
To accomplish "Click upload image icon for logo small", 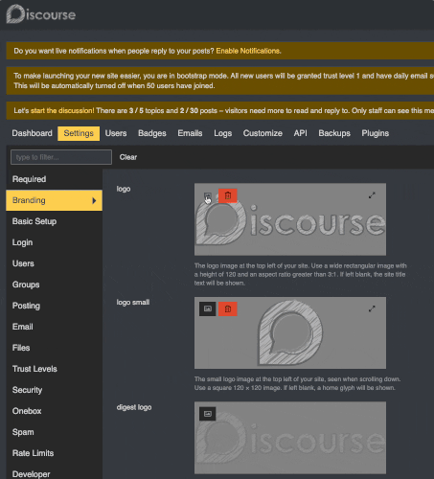I will pyautogui.click(x=208, y=308).
